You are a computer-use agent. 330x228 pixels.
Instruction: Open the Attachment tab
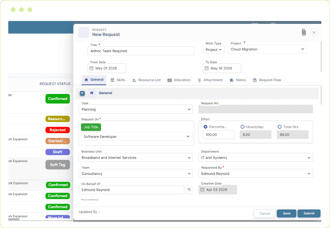(210, 80)
